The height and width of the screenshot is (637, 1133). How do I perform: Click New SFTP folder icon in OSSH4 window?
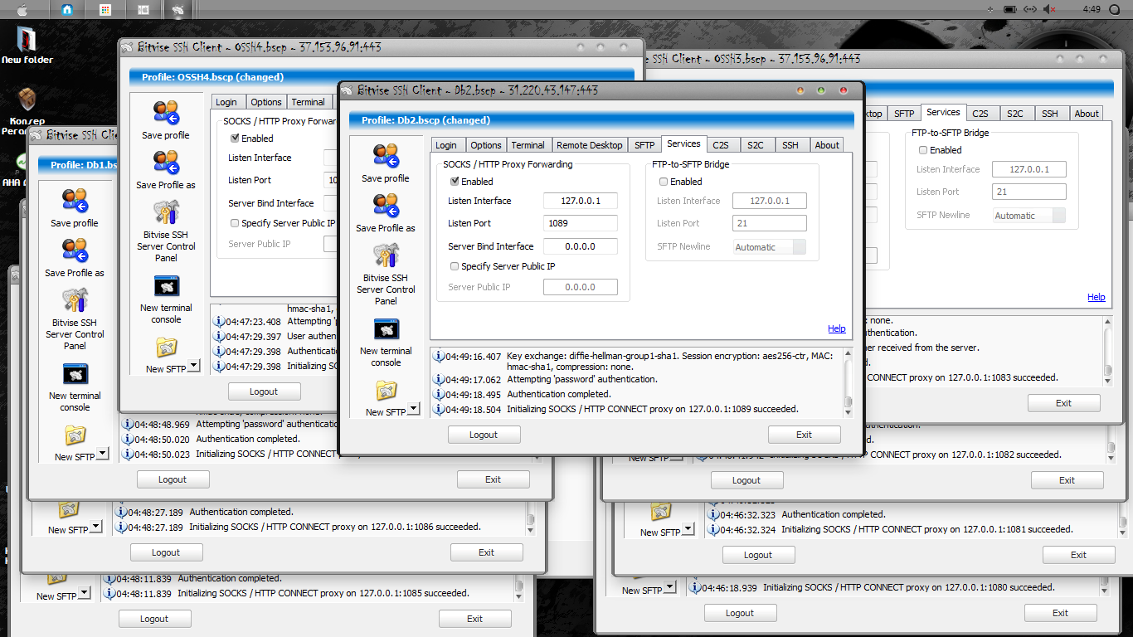point(166,347)
